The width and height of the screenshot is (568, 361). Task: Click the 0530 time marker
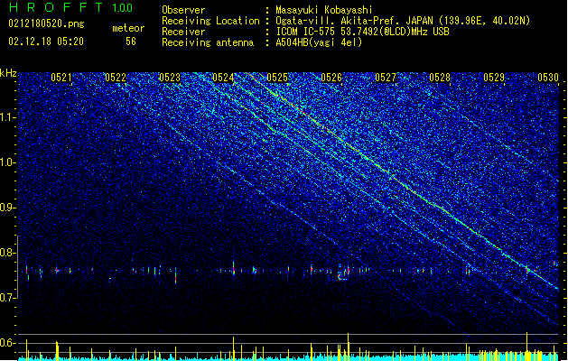pos(548,78)
